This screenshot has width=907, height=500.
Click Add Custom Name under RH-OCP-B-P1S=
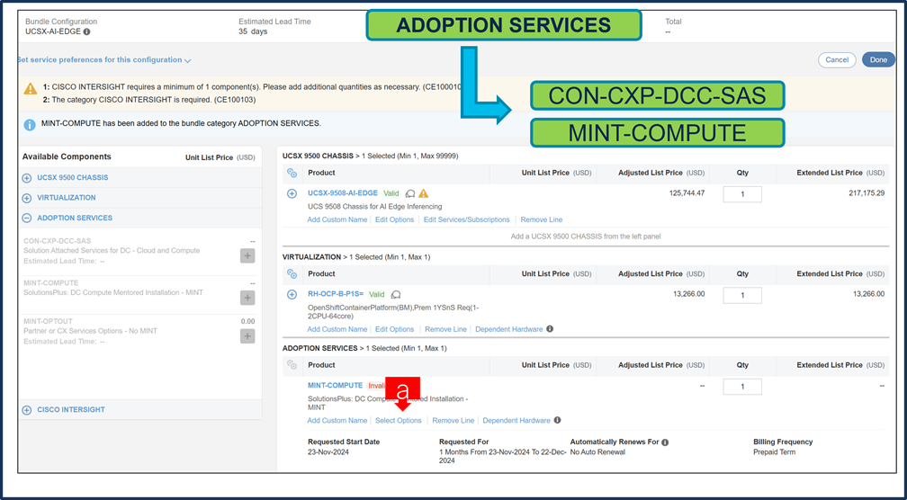point(337,329)
